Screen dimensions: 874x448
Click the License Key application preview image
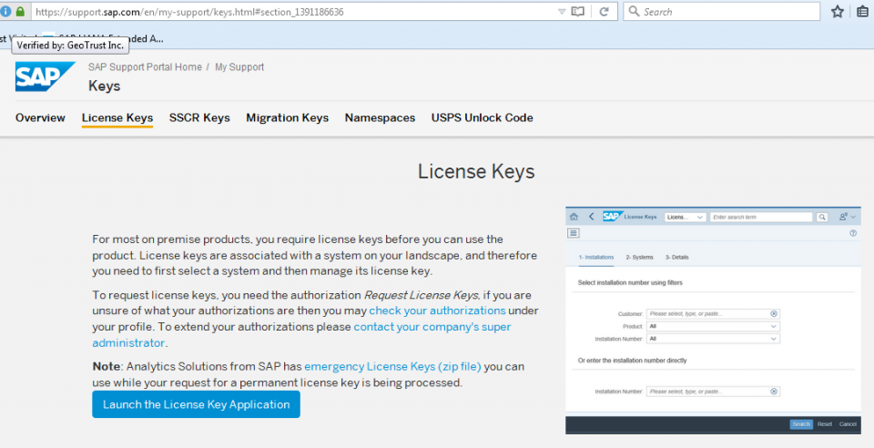point(712,320)
